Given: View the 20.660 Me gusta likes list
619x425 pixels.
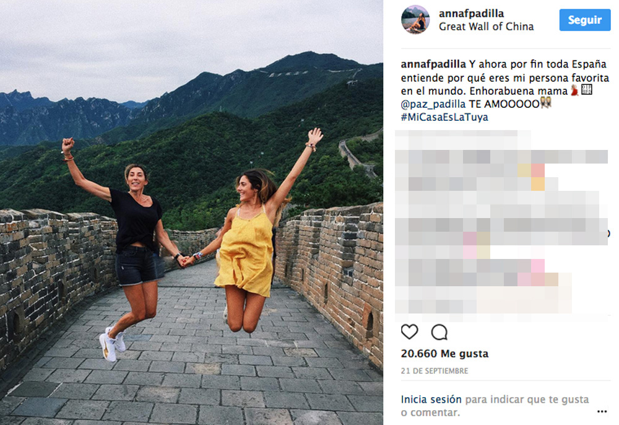Looking at the screenshot, I should 444,354.
